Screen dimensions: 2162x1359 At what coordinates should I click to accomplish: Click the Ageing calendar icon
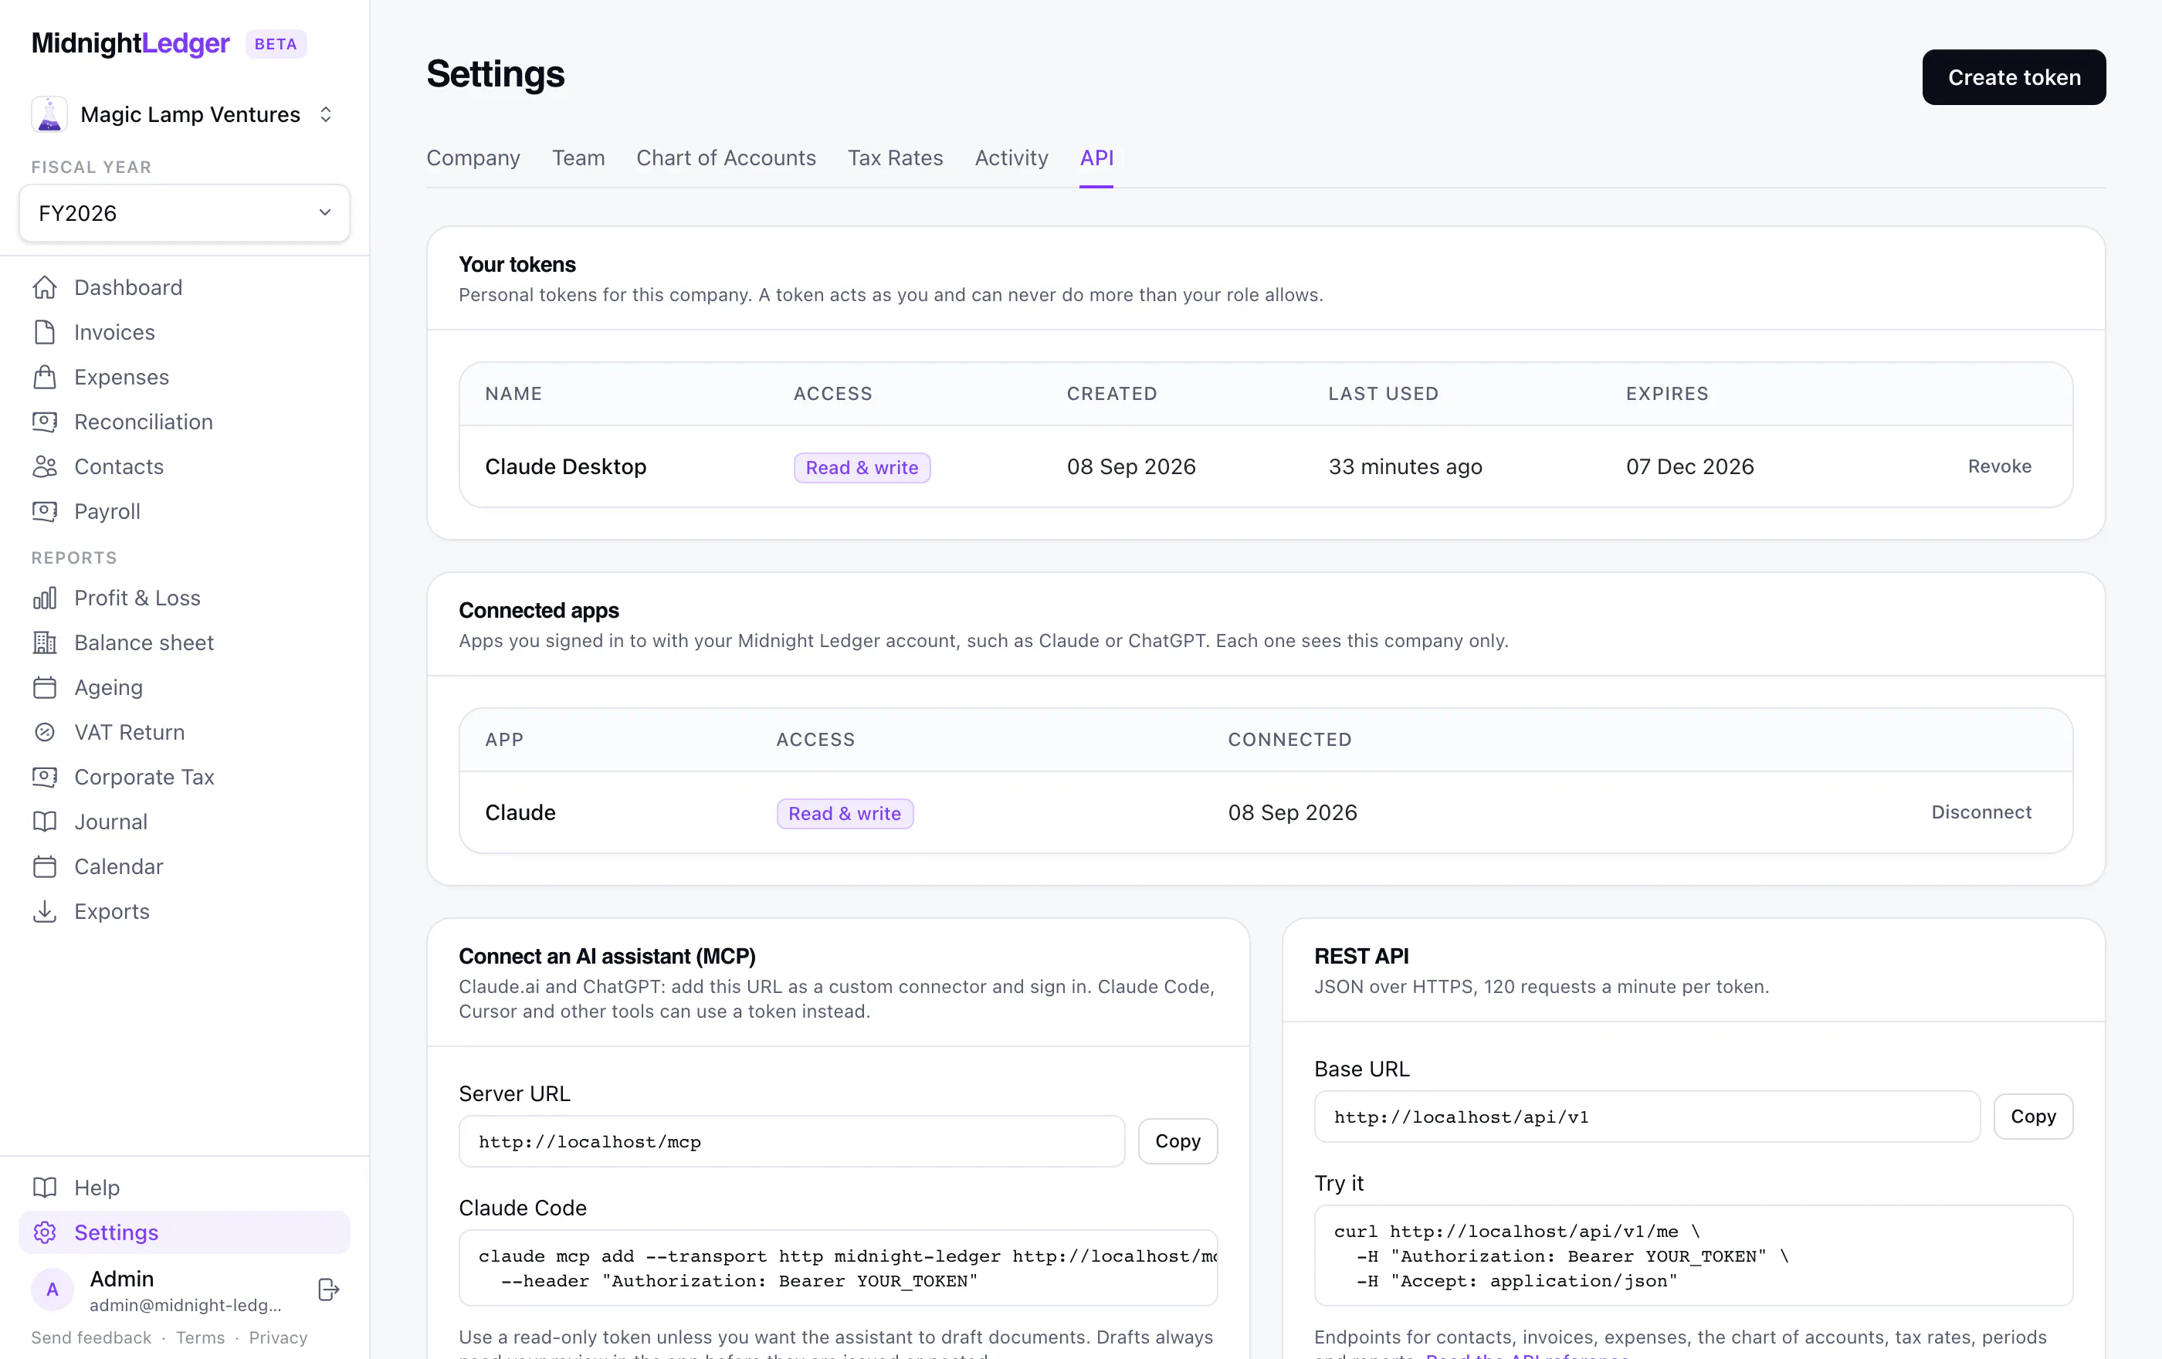click(45, 687)
